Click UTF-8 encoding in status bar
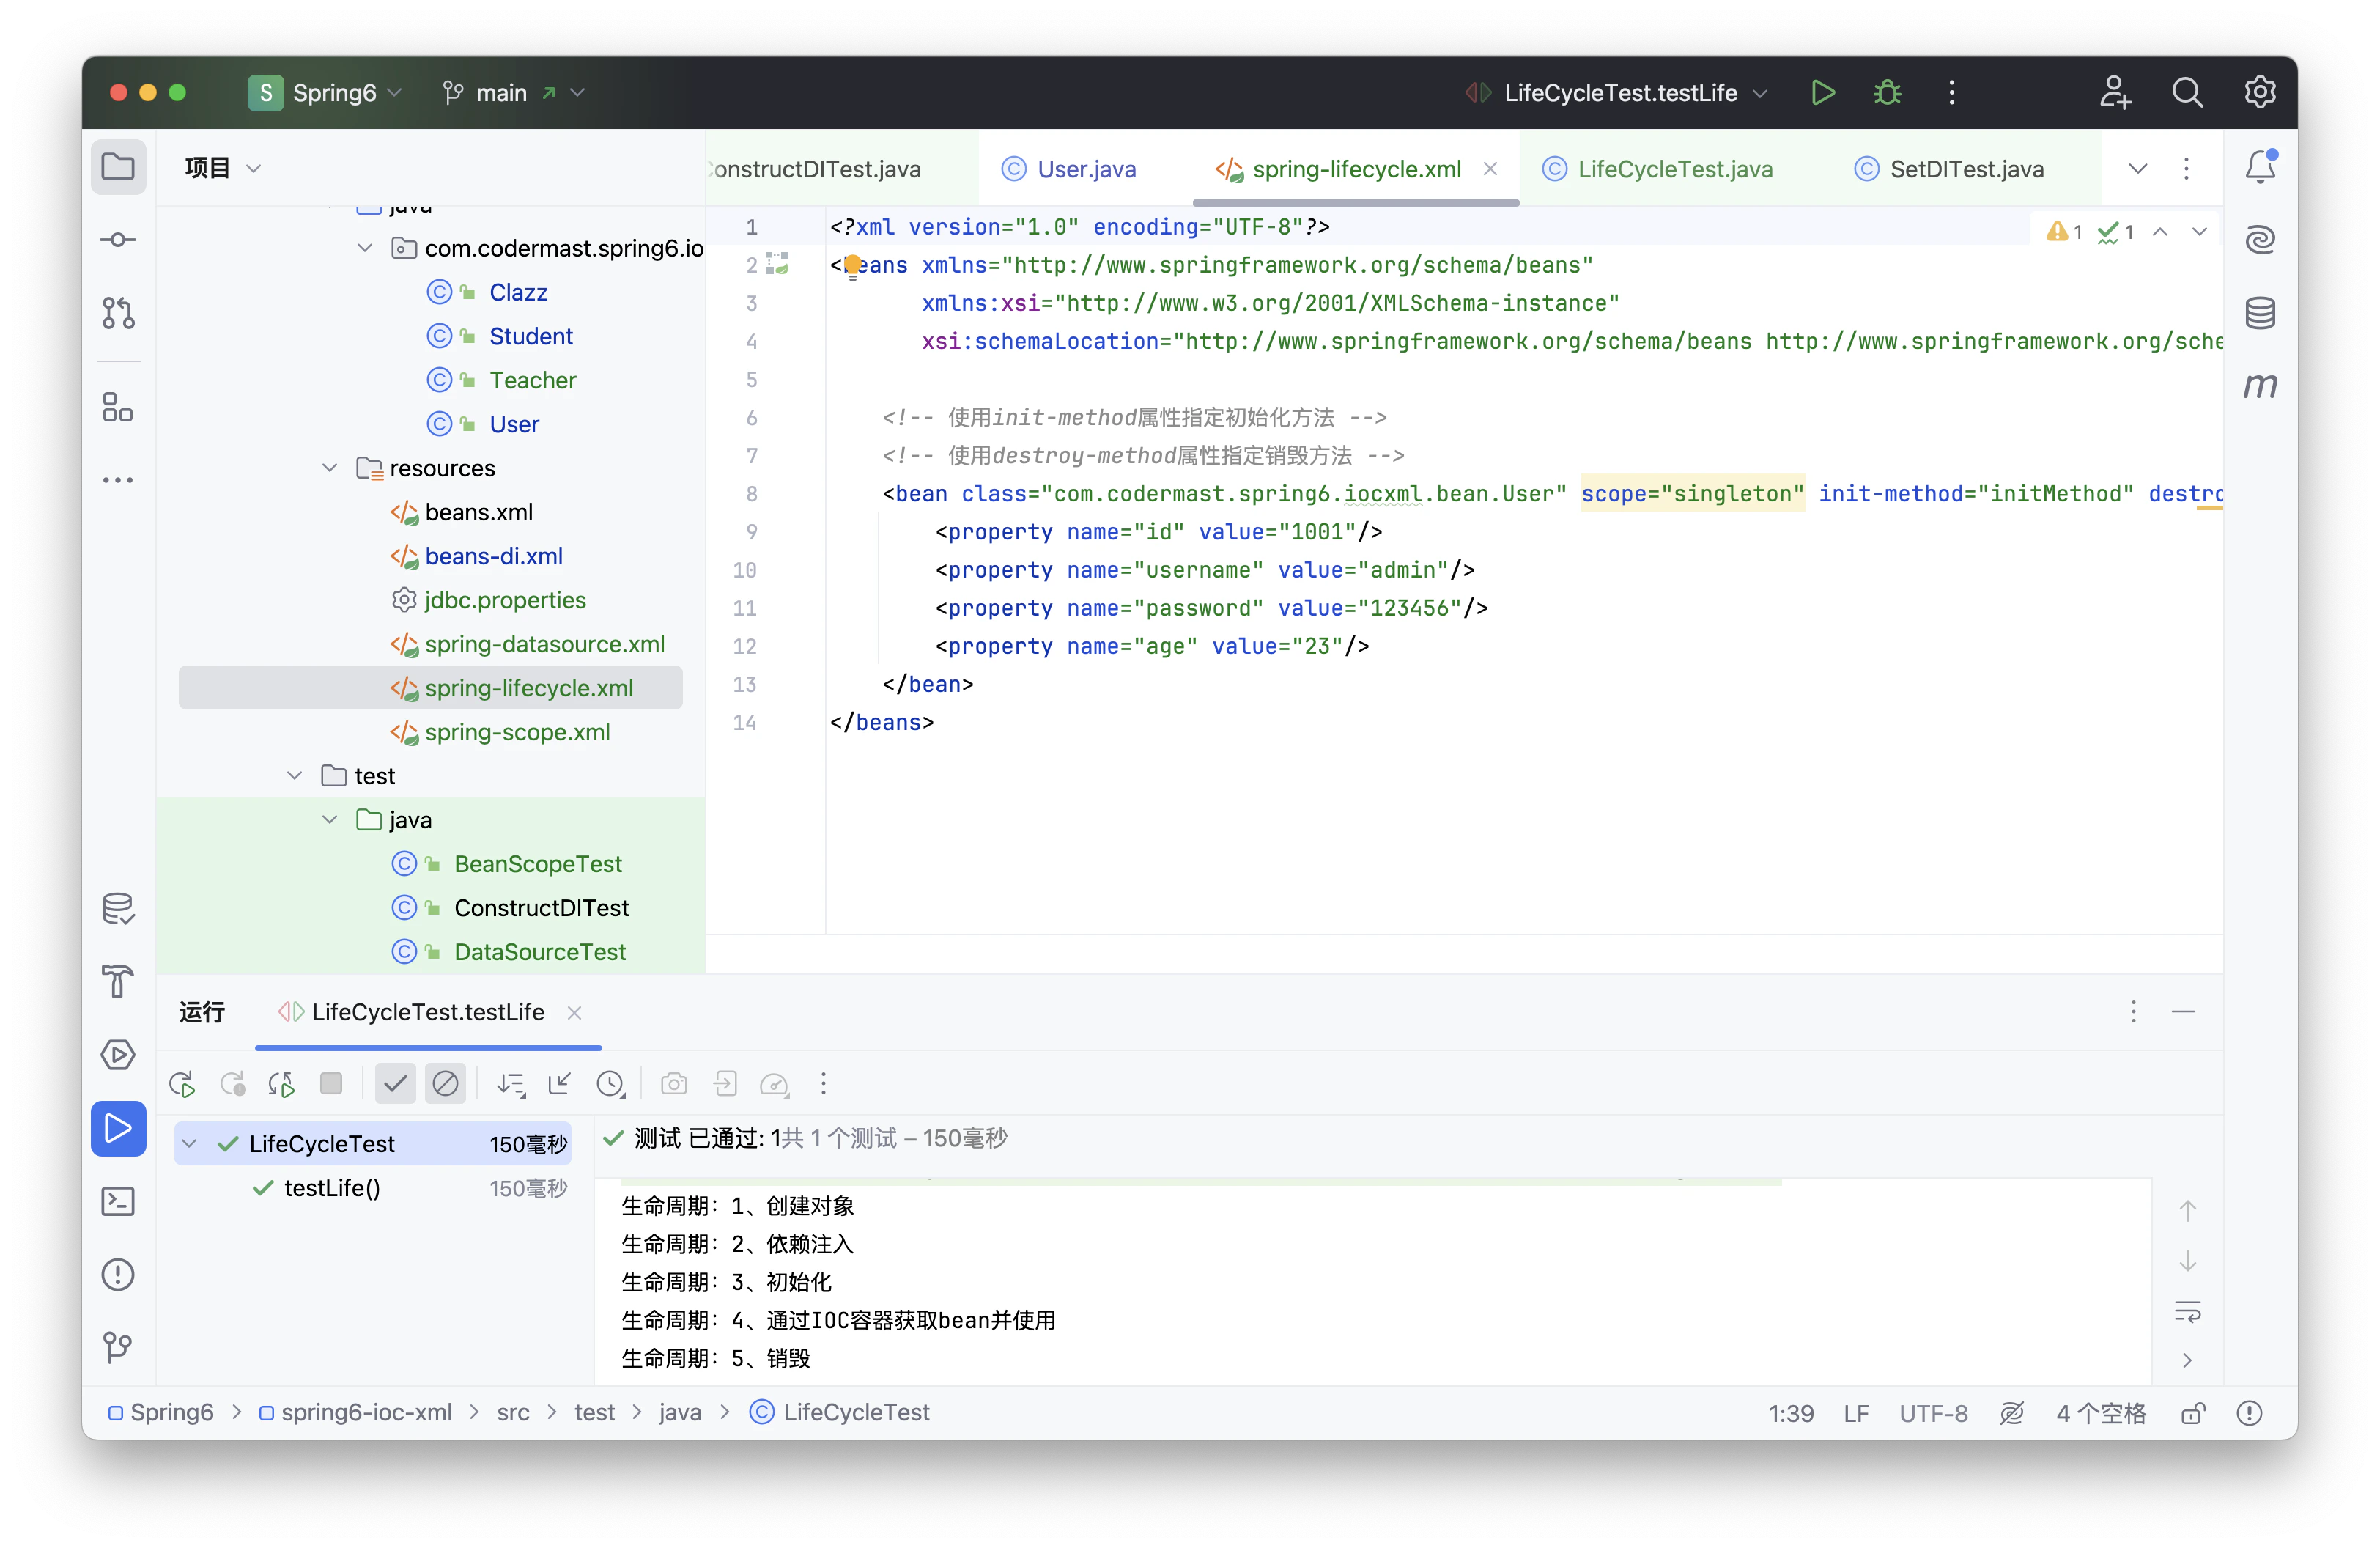The image size is (2380, 1548). [x=1932, y=1413]
